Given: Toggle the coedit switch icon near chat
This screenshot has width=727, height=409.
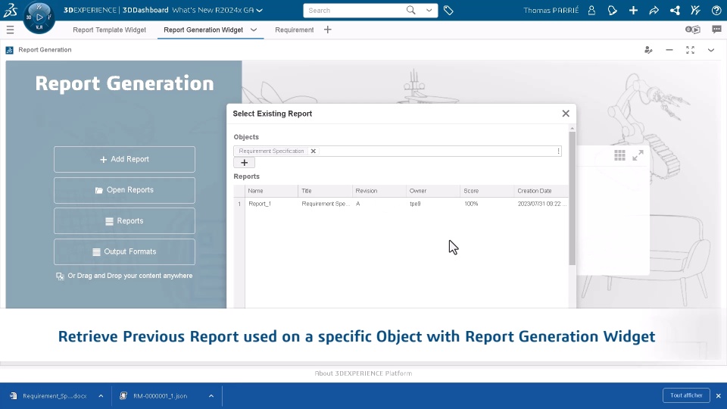Looking at the screenshot, I should (693, 30).
